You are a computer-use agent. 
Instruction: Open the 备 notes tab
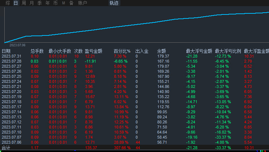pos(71,3)
